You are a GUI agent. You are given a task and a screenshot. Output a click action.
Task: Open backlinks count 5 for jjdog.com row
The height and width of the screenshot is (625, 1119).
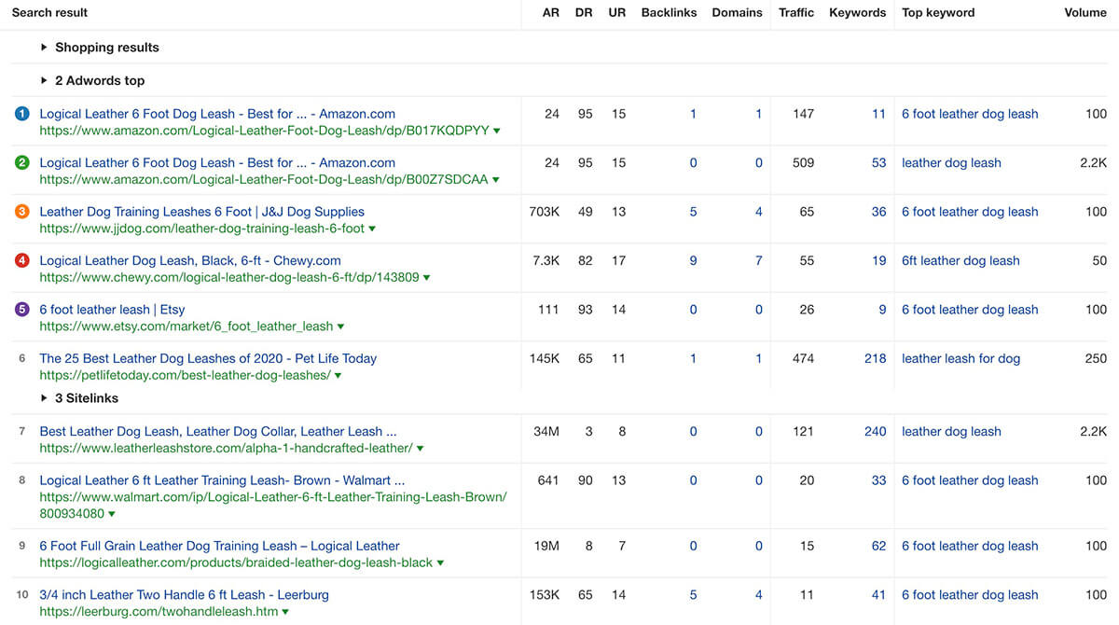[693, 212]
